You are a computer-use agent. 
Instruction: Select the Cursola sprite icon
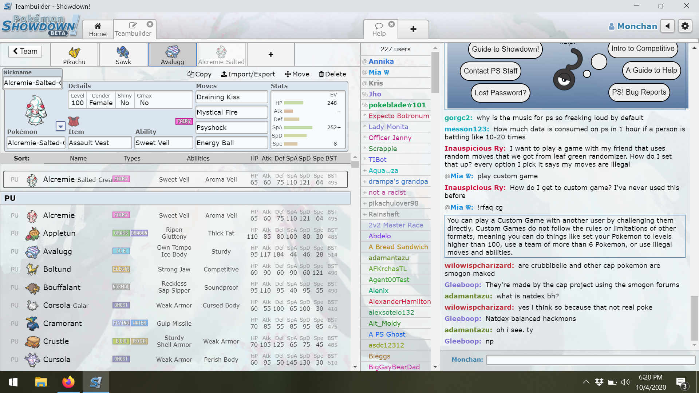tap(32, 360)
